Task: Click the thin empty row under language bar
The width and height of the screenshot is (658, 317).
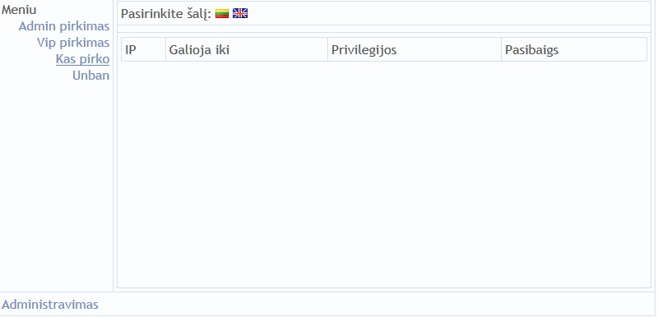Action: pyautogui.click(x=384, y=29)
